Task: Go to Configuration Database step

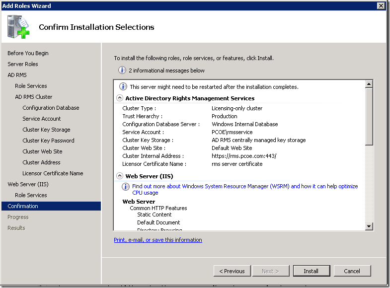Action: pos(51,108)
